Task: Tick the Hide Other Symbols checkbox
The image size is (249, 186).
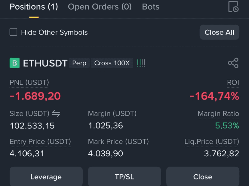Action: pos(13,32)
